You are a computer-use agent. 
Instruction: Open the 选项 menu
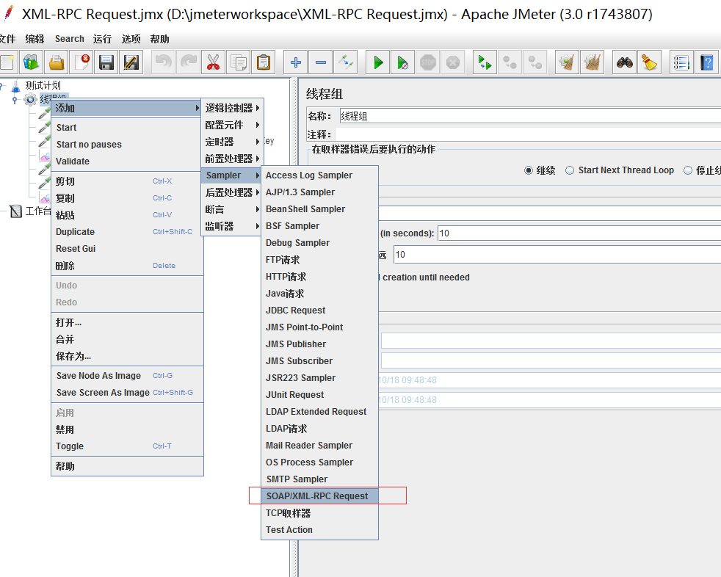click(131, 39)
